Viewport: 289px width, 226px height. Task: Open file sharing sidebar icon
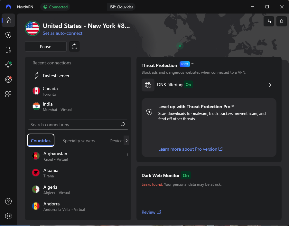pos(8,50)
